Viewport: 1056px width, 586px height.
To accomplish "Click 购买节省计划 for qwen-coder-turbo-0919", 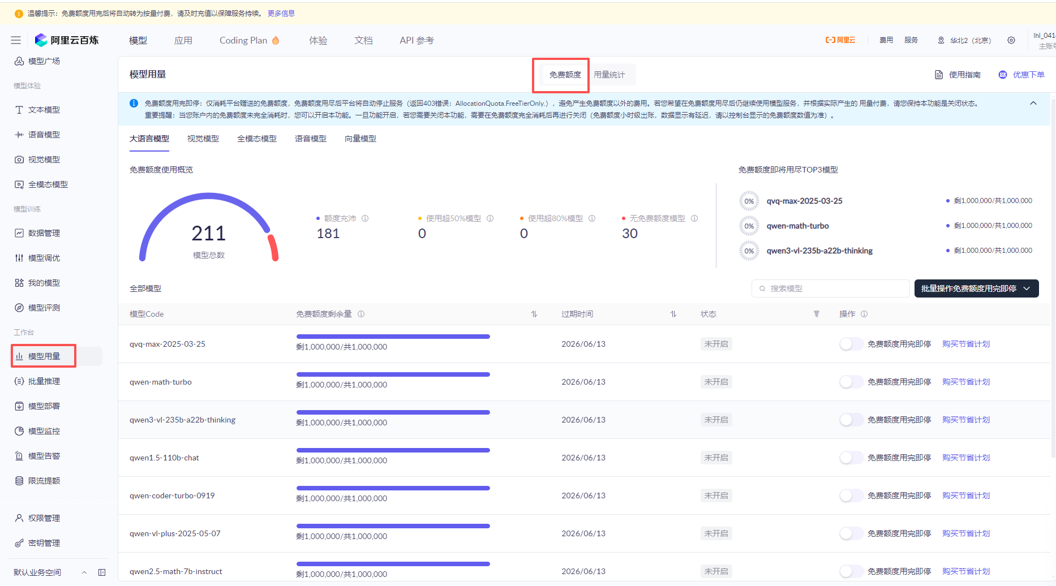I will coord(966,495).
